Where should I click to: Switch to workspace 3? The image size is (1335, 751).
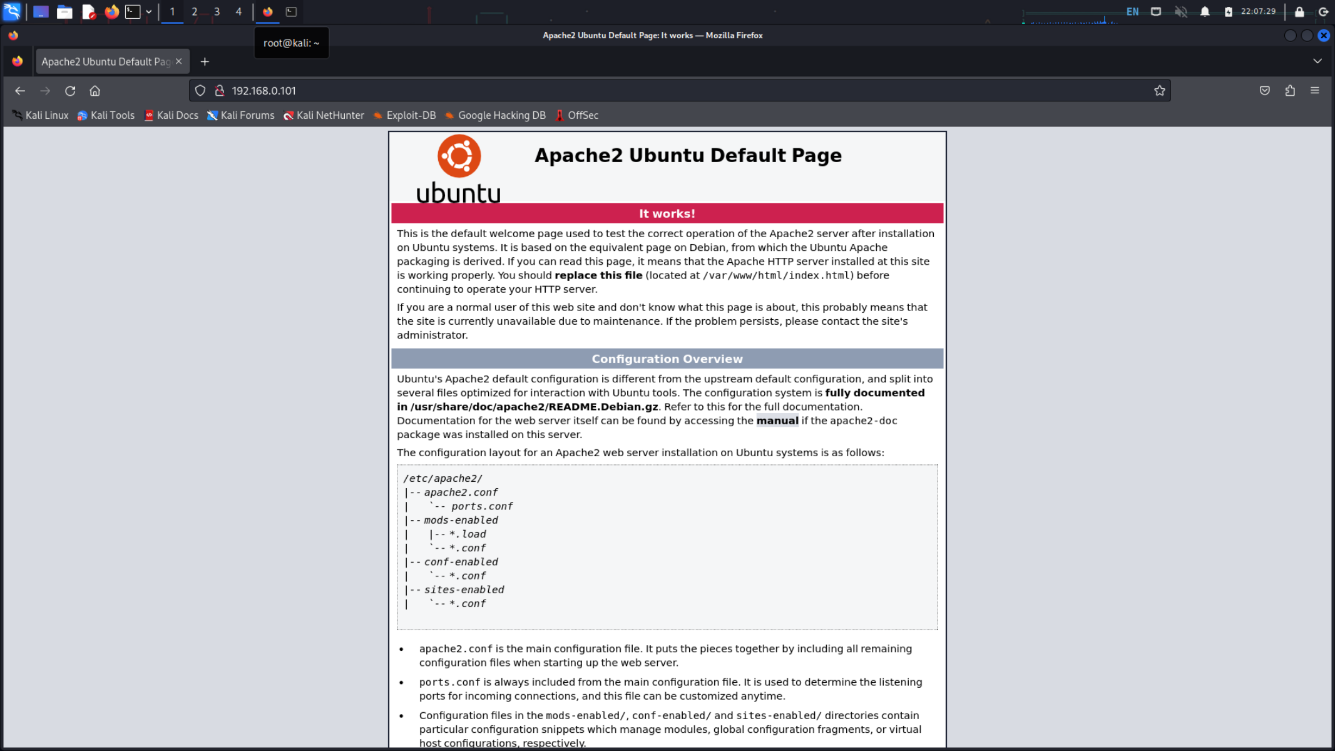click(x=217, y=12)
